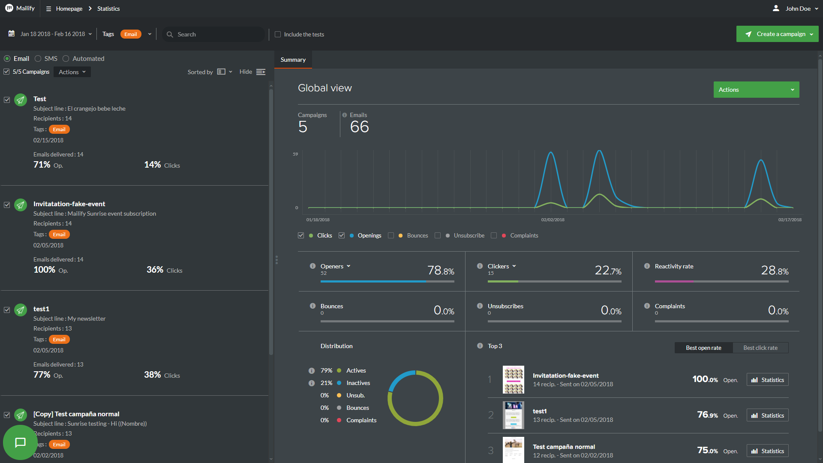Click the sent icon of test1 campaign
Screen dimensions: 823x463
point(21,310)
